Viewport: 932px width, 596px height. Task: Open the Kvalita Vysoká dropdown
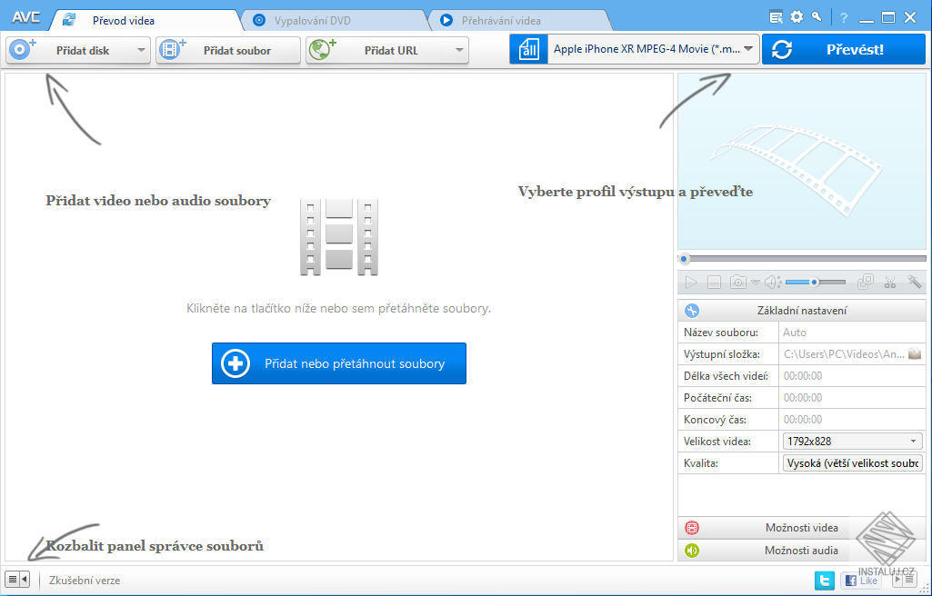tap(852, 463)
